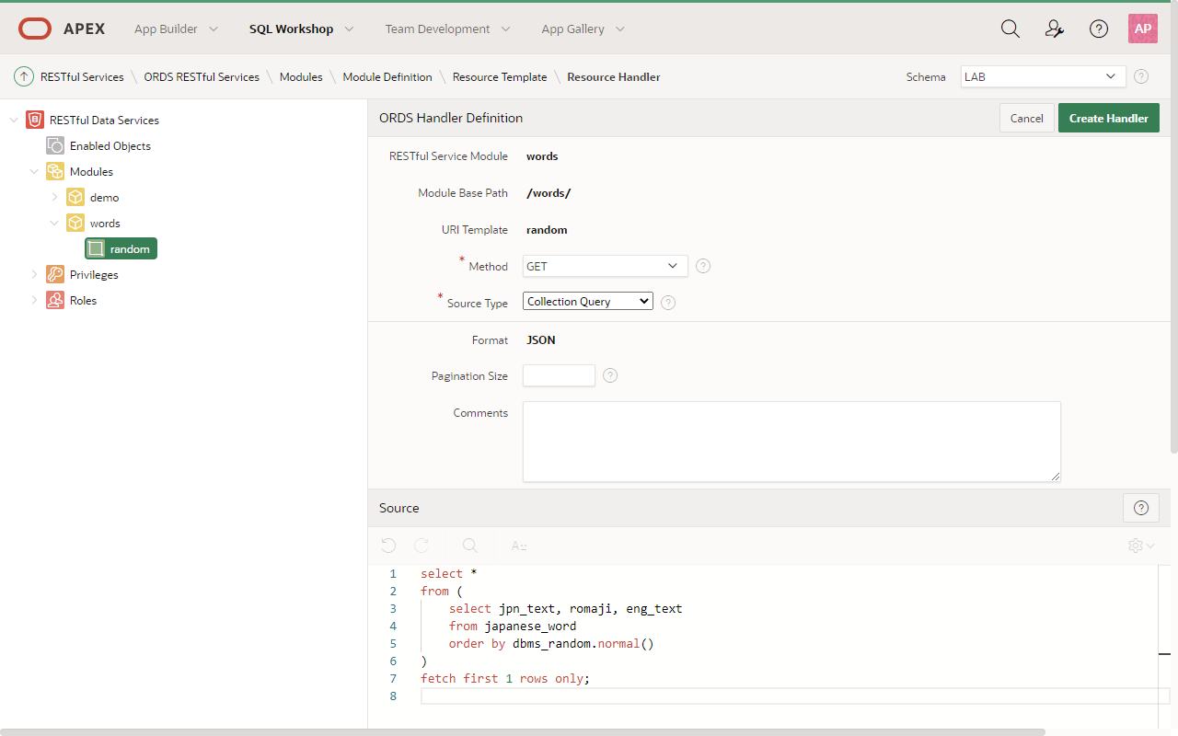Go to RESTful Services breadcrumb
1178x736 pixels.
point(82,76)
